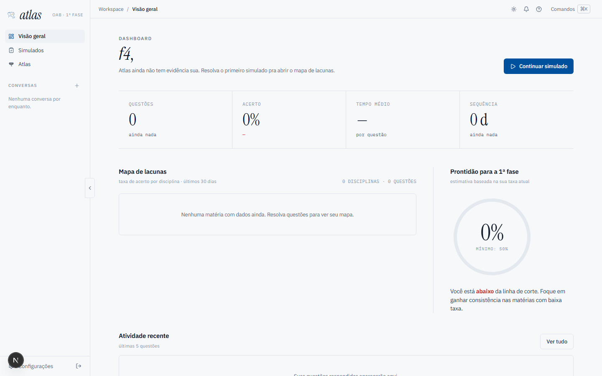The height and width of the screenshot is (376, 602).
Task: Open Configurações at the sidebar bottom
Action: (36, 366)
